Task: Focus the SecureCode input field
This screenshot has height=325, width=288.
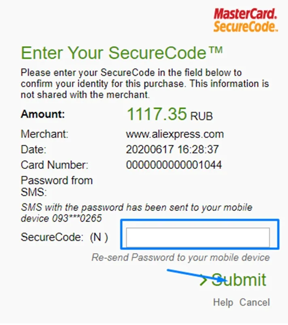Action: pos(197,238)
